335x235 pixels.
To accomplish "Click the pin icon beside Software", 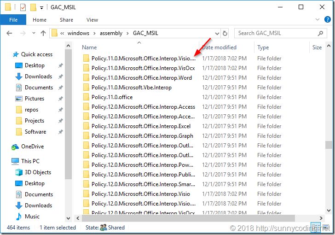I will 61,132.
